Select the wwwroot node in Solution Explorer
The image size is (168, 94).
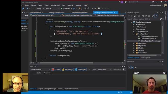[x=141, y=29]
